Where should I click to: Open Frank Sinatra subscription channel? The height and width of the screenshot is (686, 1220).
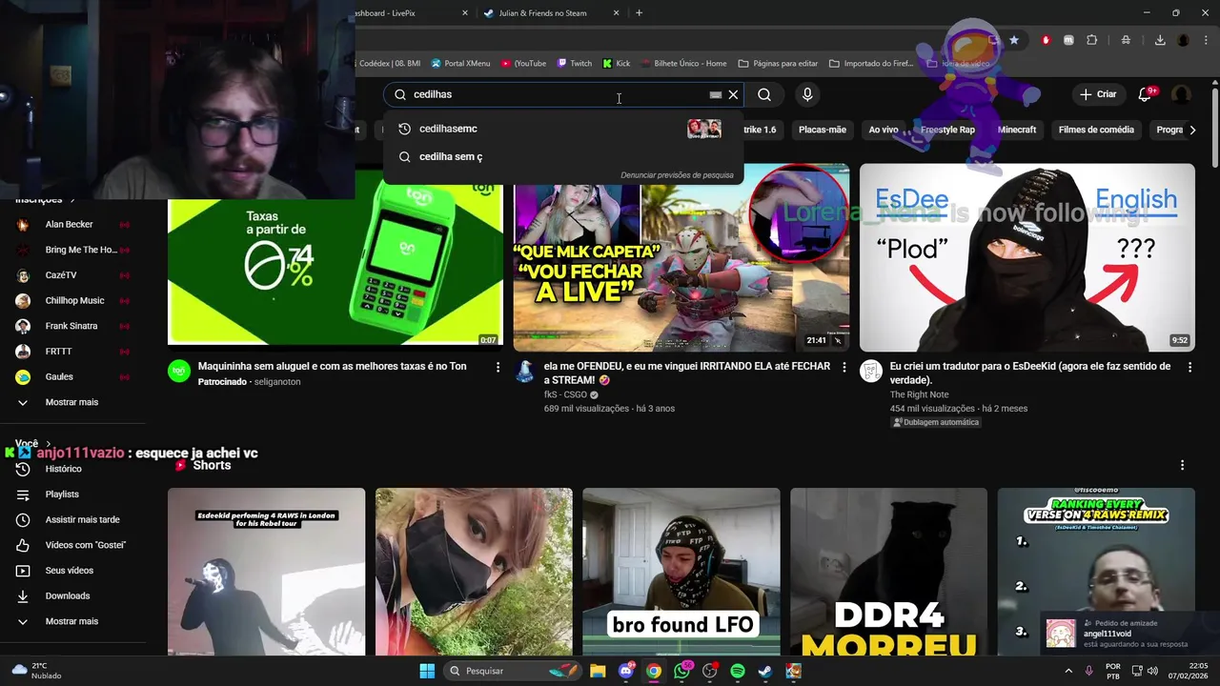coord(72,326)
